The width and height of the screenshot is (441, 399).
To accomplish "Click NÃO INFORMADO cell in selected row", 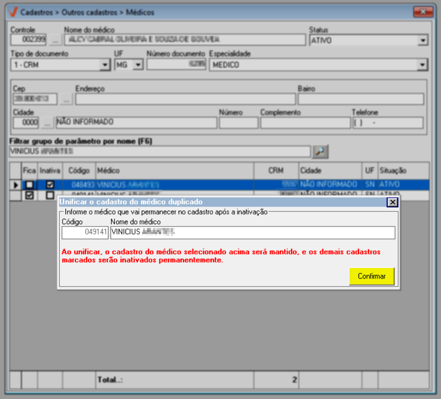I will click(330, 184).
